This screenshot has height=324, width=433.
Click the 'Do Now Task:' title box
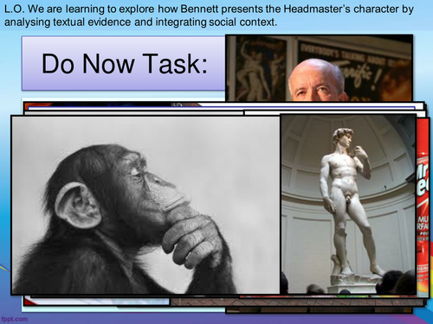[x=124, y=63]
